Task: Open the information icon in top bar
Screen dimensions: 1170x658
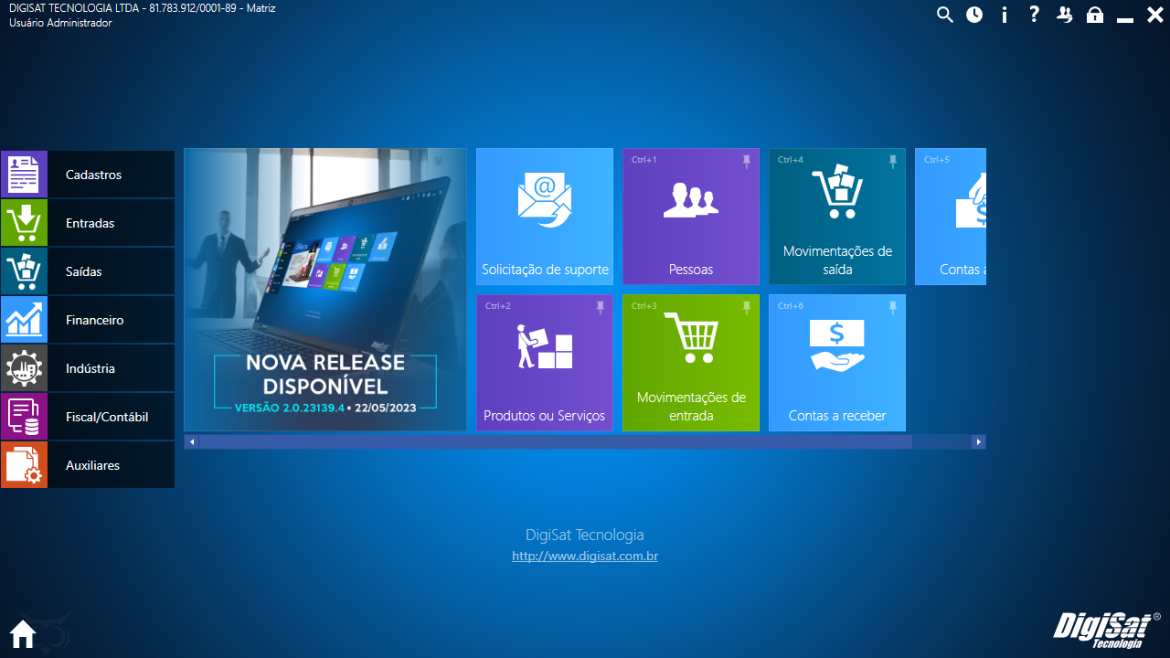Action: (x=1005, y=15)
